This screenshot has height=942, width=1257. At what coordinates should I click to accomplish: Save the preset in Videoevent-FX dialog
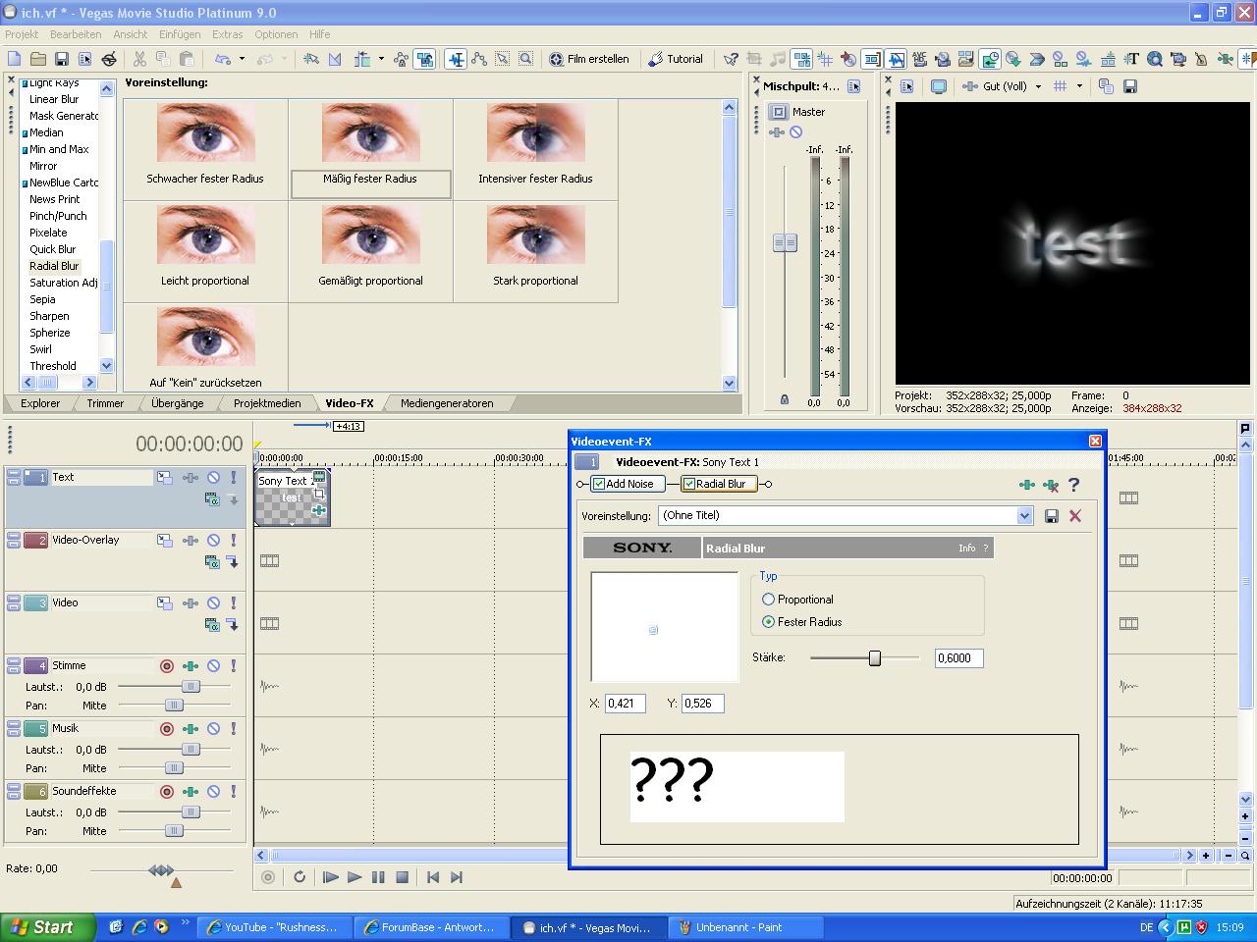coord(1052,516)
